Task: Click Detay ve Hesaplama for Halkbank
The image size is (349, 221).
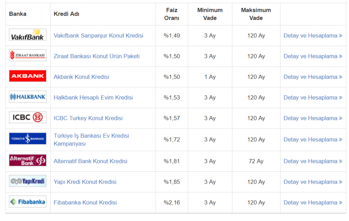Action: click(313, 97)
